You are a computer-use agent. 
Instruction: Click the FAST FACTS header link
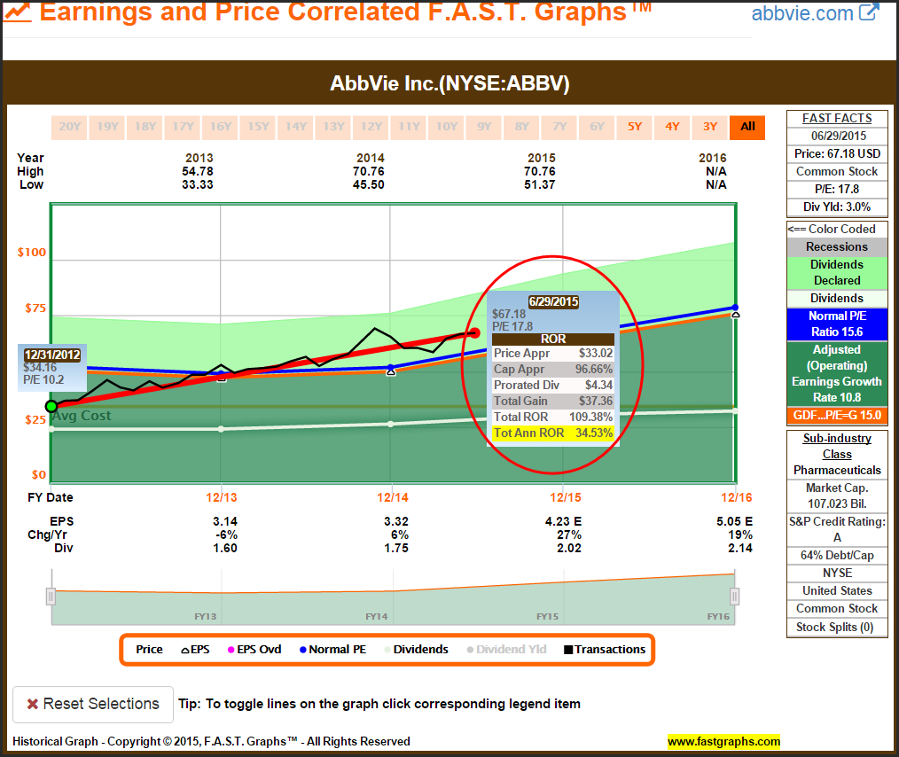tap(837, 118)
